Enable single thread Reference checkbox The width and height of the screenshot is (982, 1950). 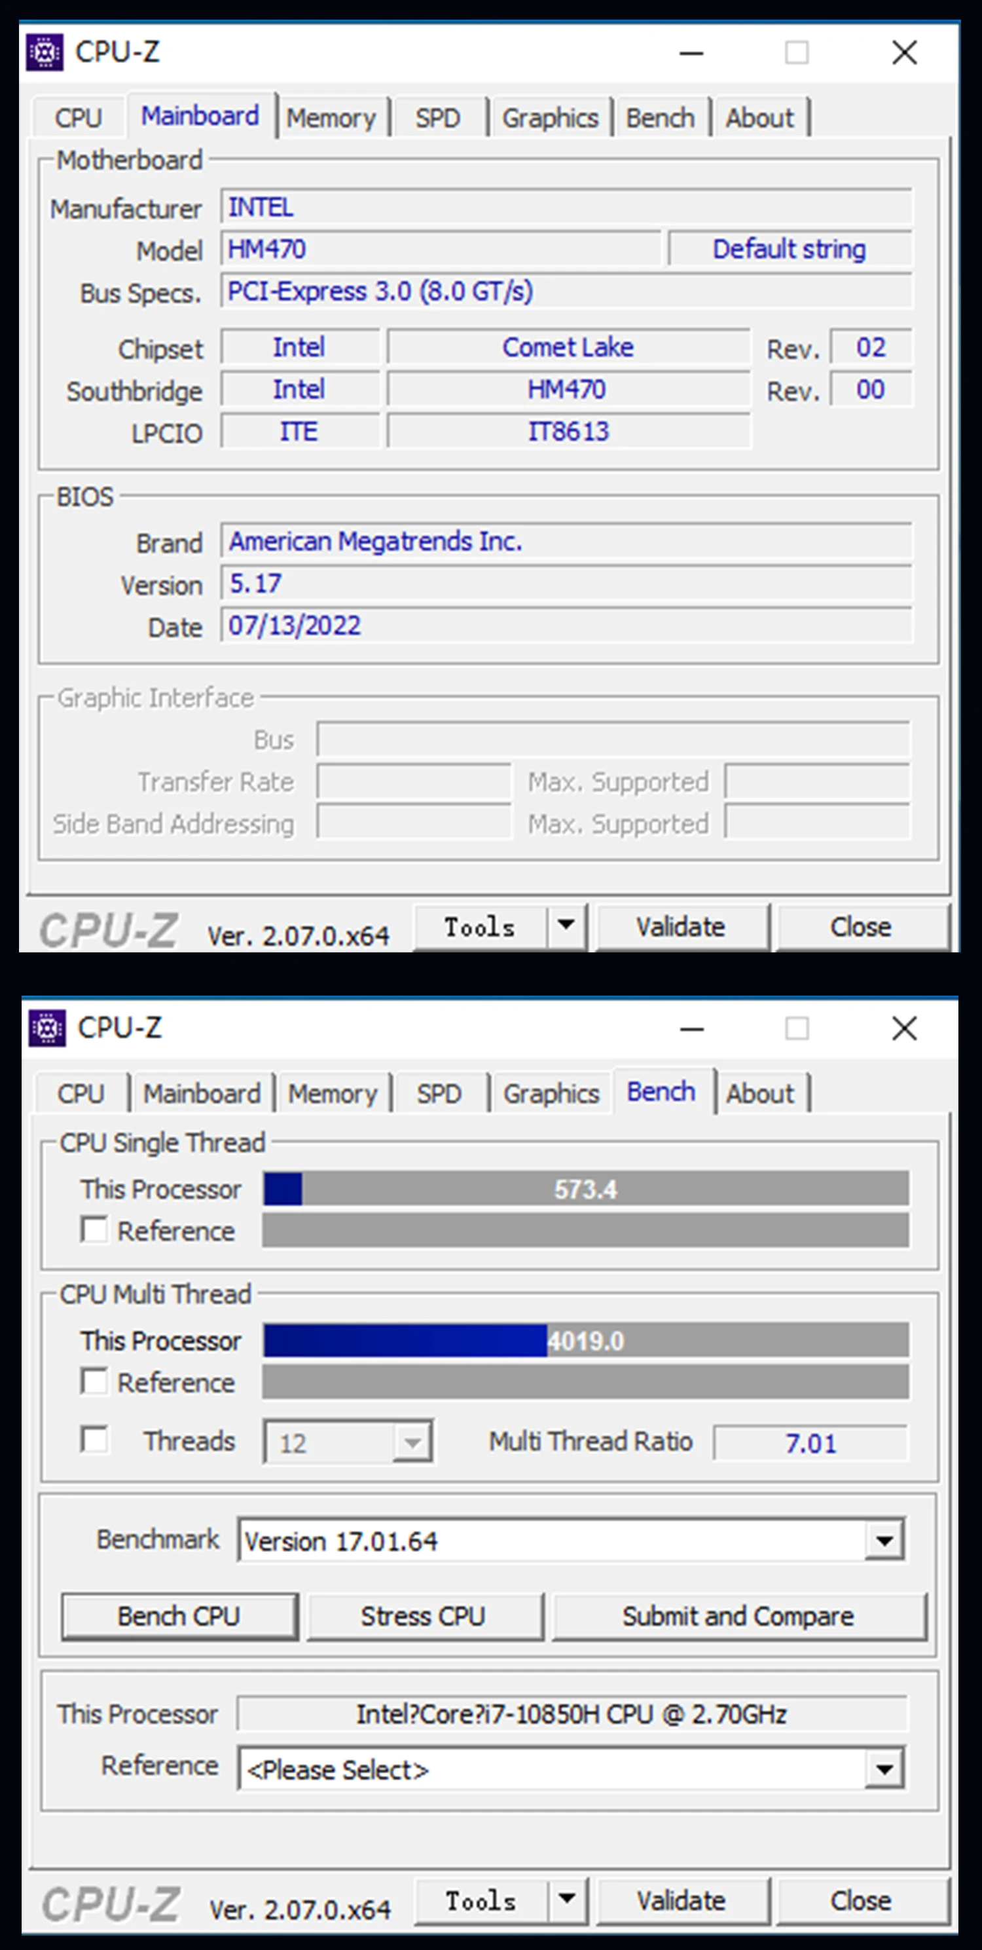tap(94, 1229)
